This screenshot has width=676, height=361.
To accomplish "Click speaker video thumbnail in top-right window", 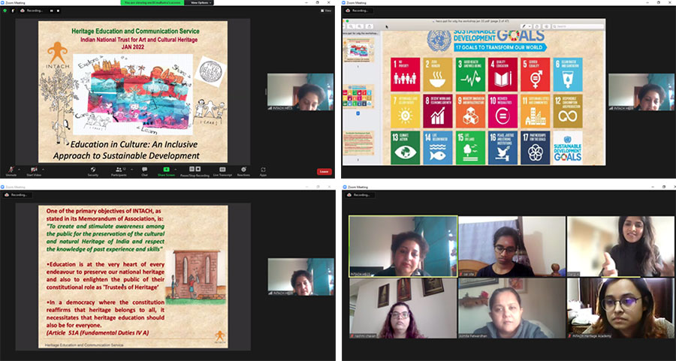I will pos(641,92).
